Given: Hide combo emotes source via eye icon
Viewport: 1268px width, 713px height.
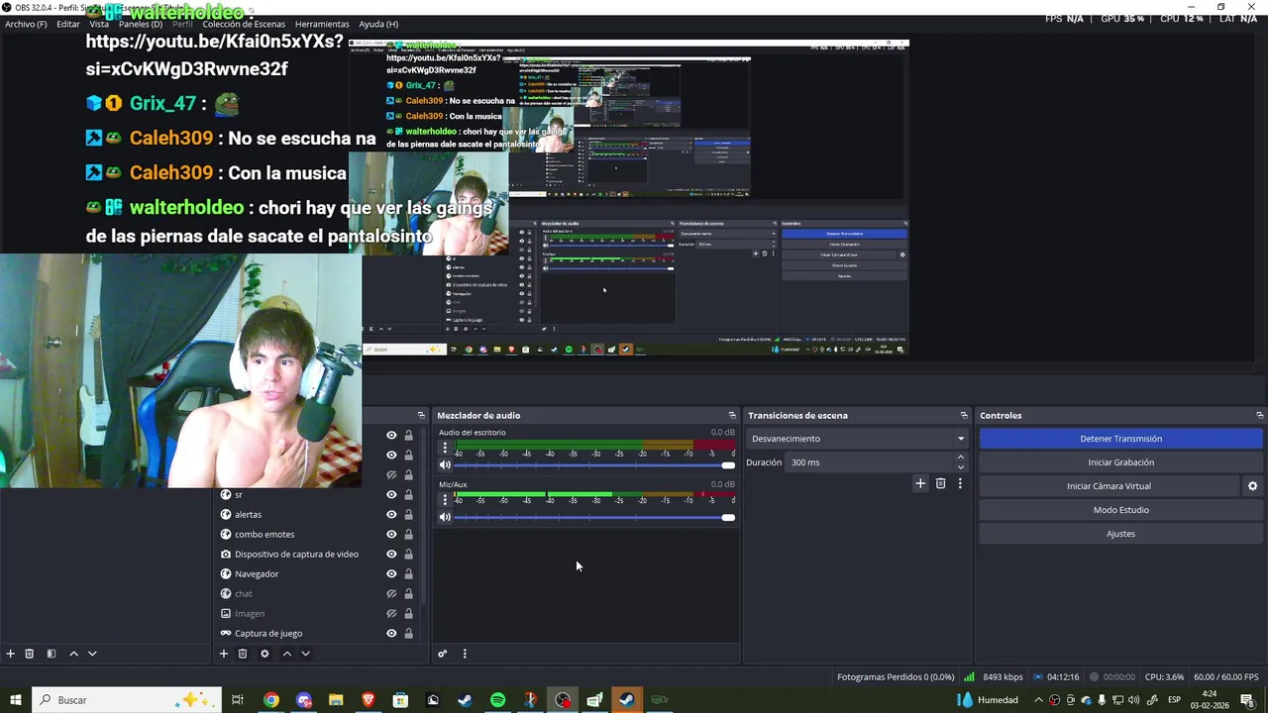Looking at the screenshot, I should pos(391,535).
